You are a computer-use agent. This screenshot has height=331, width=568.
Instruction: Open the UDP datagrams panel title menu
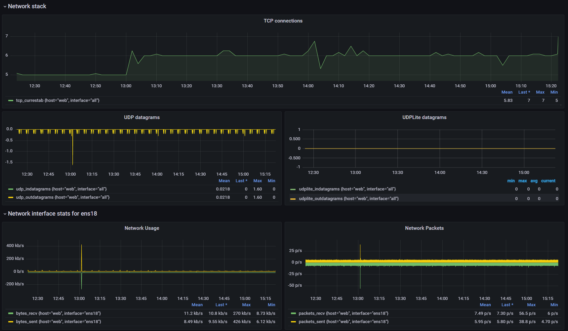click(x=142, y=117)
